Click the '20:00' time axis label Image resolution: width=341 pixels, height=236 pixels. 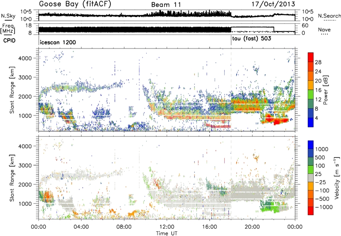click(252, 227)
